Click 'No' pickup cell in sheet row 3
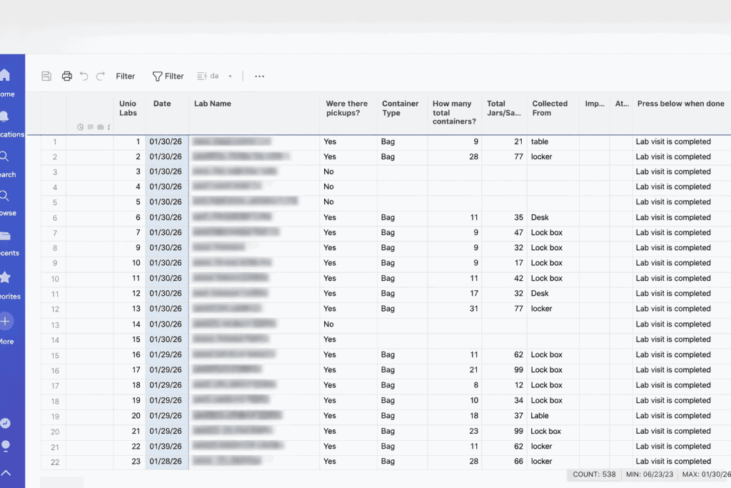Viewport: 731px width, 488px height. [x=348, y=171]
